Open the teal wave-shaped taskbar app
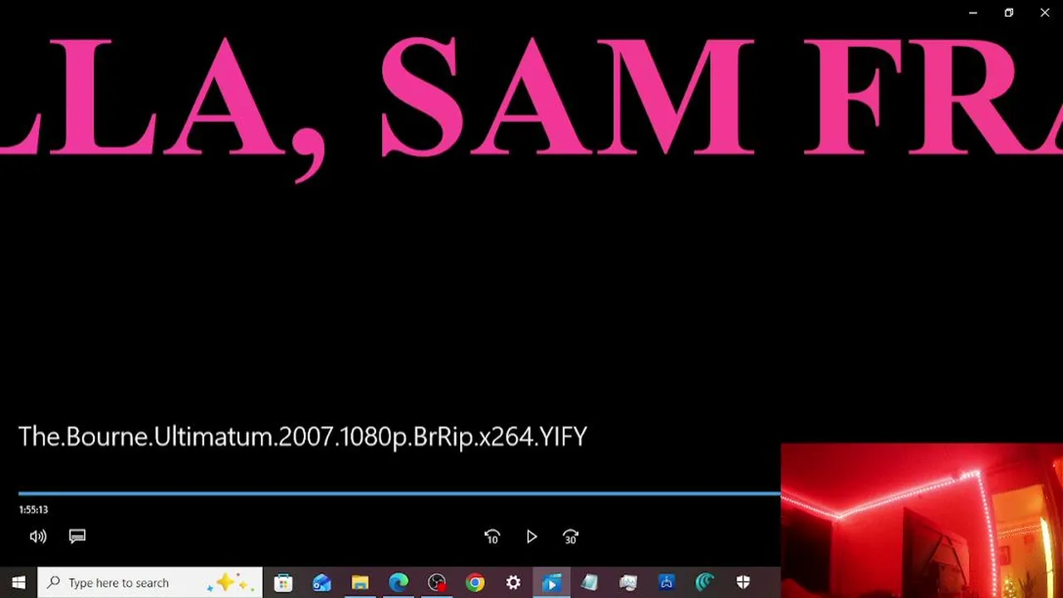 (705, 583)
